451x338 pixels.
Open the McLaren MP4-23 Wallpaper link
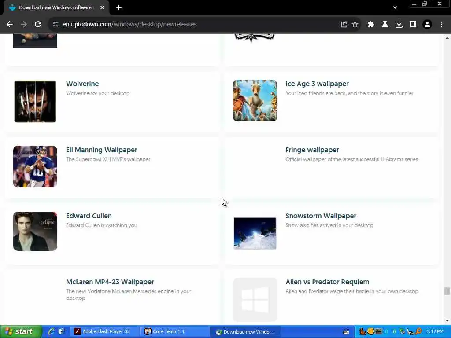pos(110,282)
